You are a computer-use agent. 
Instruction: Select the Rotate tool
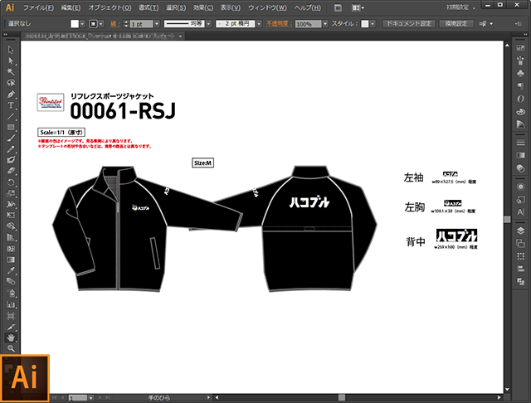tap(11, 182)
